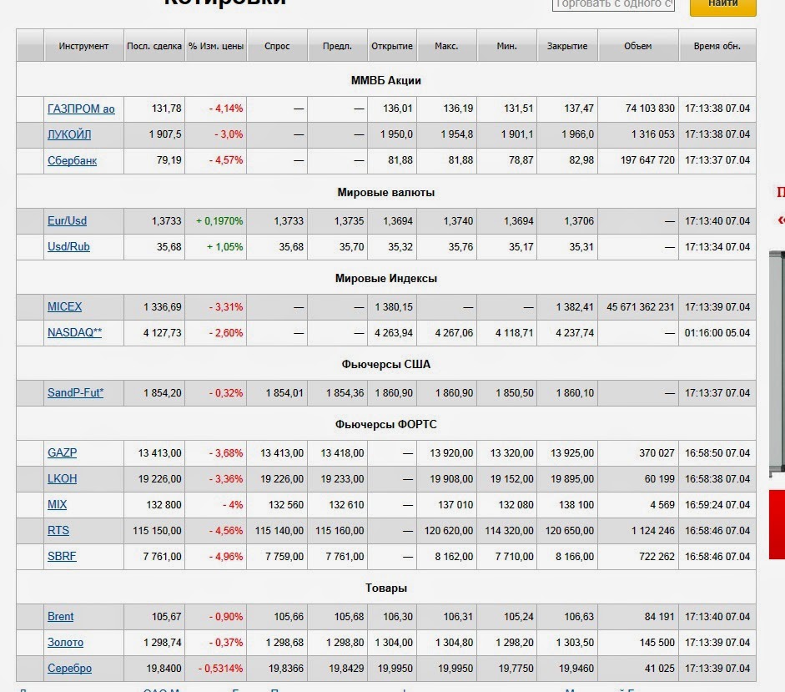Viewport: 785px width, 692px height.
Task: Select Eur/Usd change +0,1970%
Action: click(219, 221)
